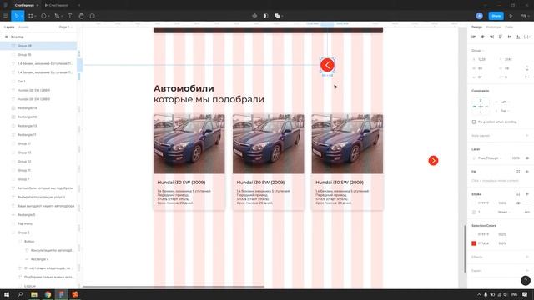Screen dimensions: 534x300
Task: Switch to the Prototype tab
Action: click(x=493, y=27)
